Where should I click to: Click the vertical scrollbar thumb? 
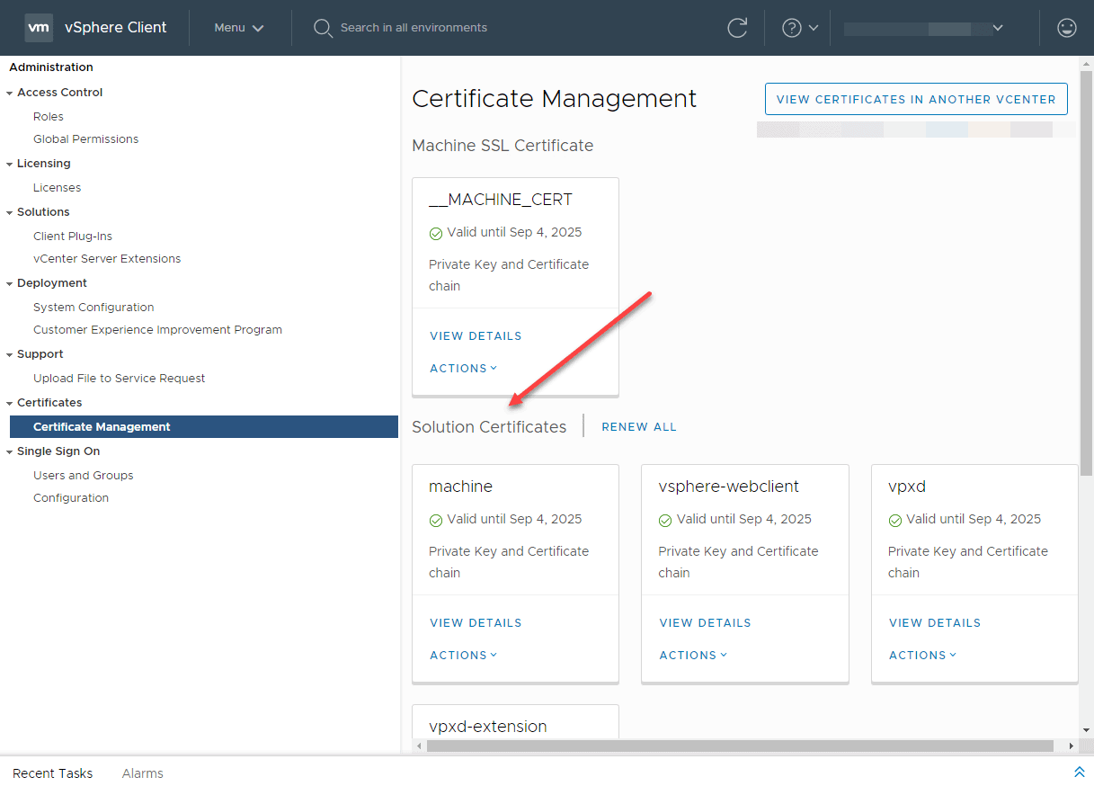(1087, 272)
